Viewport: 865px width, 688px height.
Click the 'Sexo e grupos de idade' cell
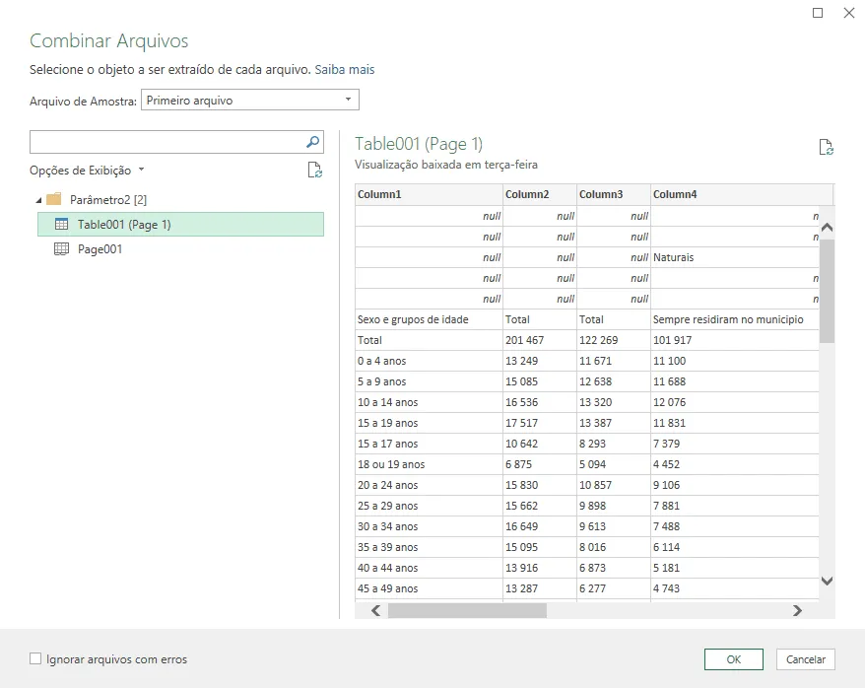point(429,319)
